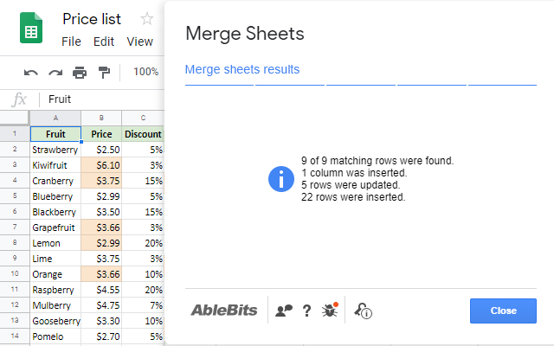Open the File menu
The height and width of the screenshot is (346, 554).
tap(71, 41)
